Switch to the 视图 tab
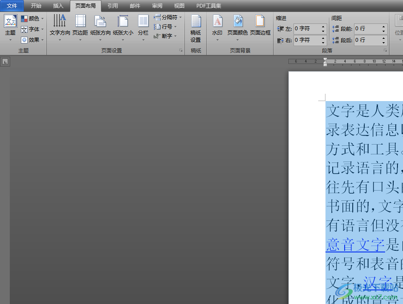 pyautogui.click(x=179, y=6)
